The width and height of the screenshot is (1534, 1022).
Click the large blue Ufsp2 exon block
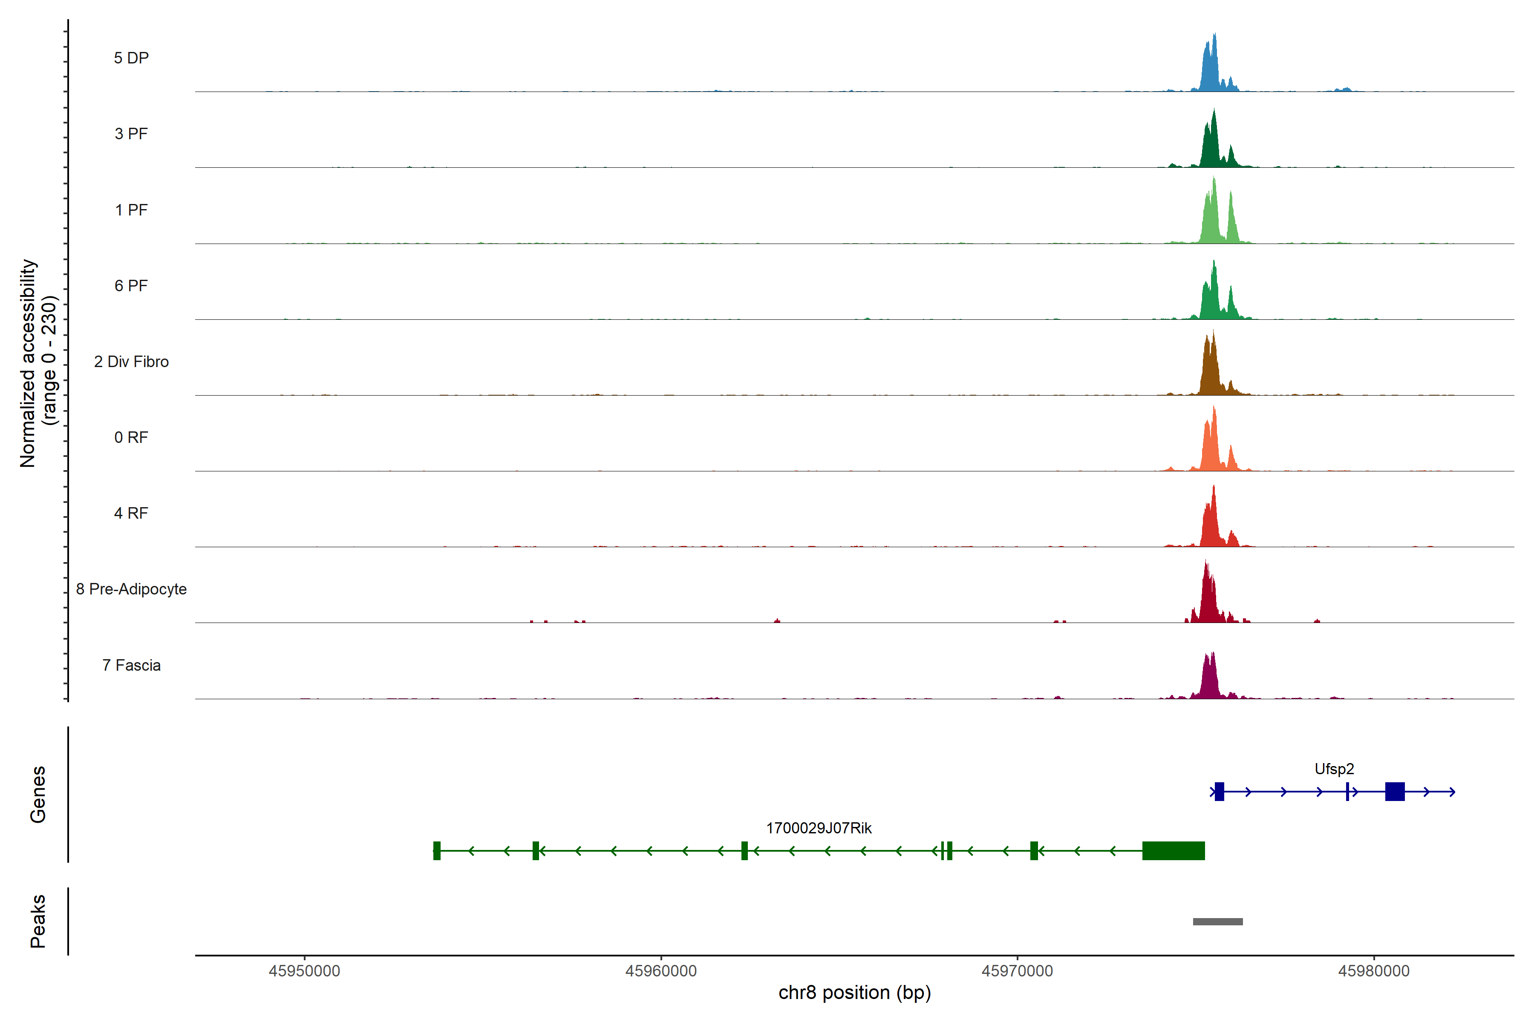(1394, 792)
